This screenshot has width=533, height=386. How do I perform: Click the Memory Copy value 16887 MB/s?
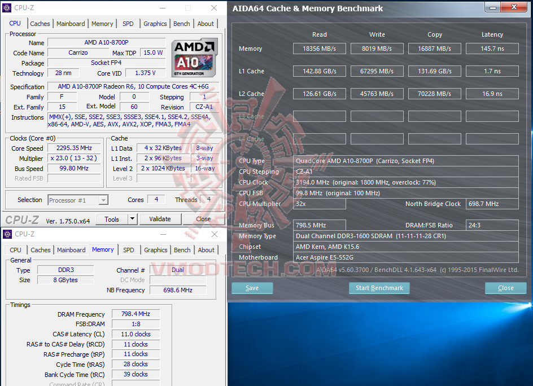[x=434, y=49]
